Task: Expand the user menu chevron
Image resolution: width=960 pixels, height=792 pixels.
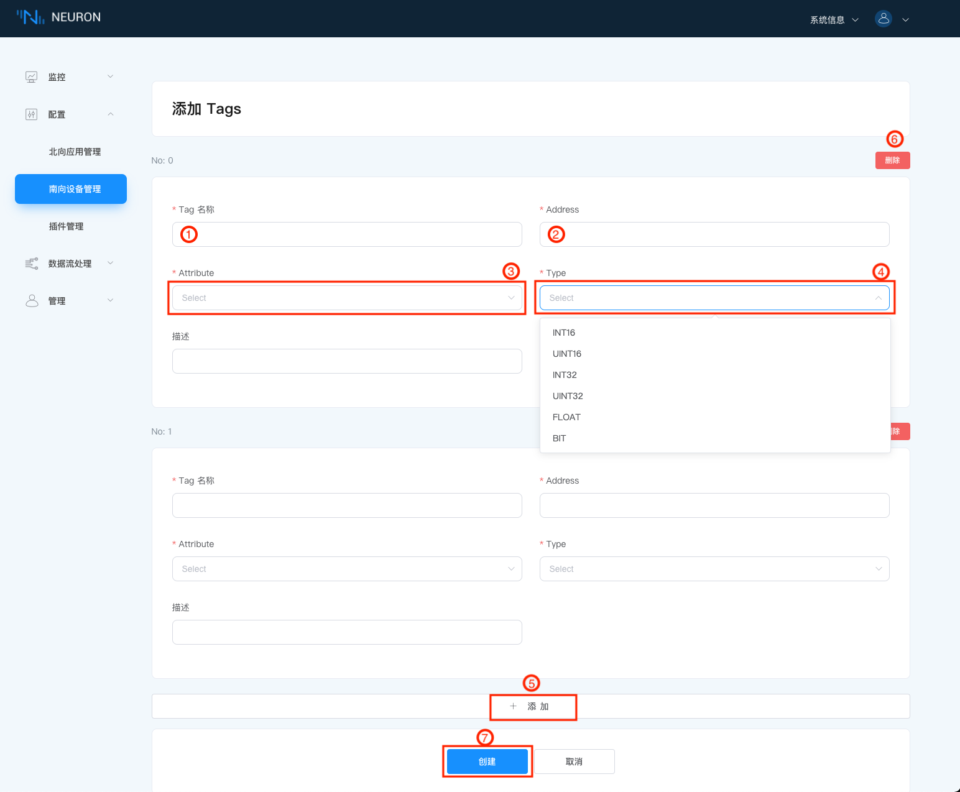Action: 905,20
